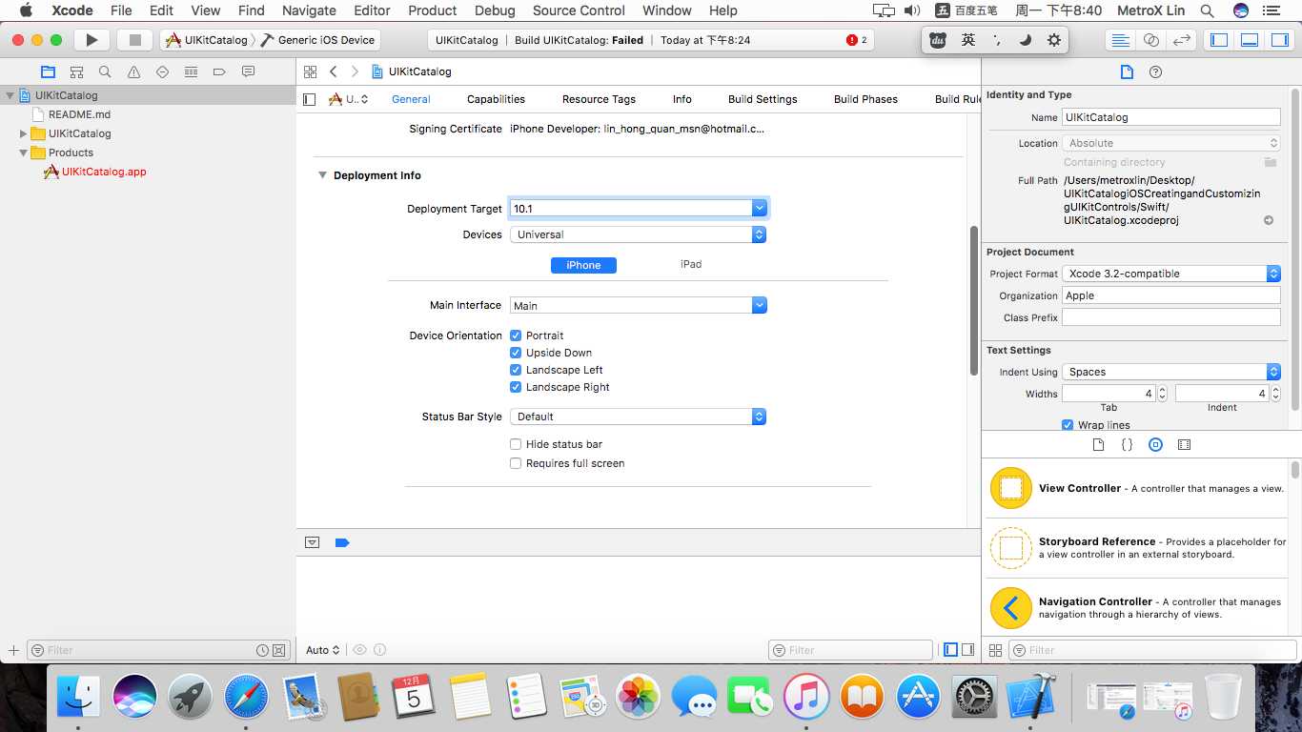Uncheck Landscape Right orientation

pyautogui.click(x=516, y=387)
